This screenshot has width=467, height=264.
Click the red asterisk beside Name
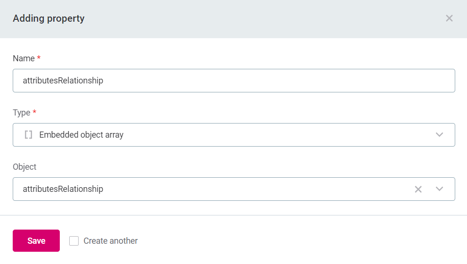pyautogui.click(x=39, y=58)
